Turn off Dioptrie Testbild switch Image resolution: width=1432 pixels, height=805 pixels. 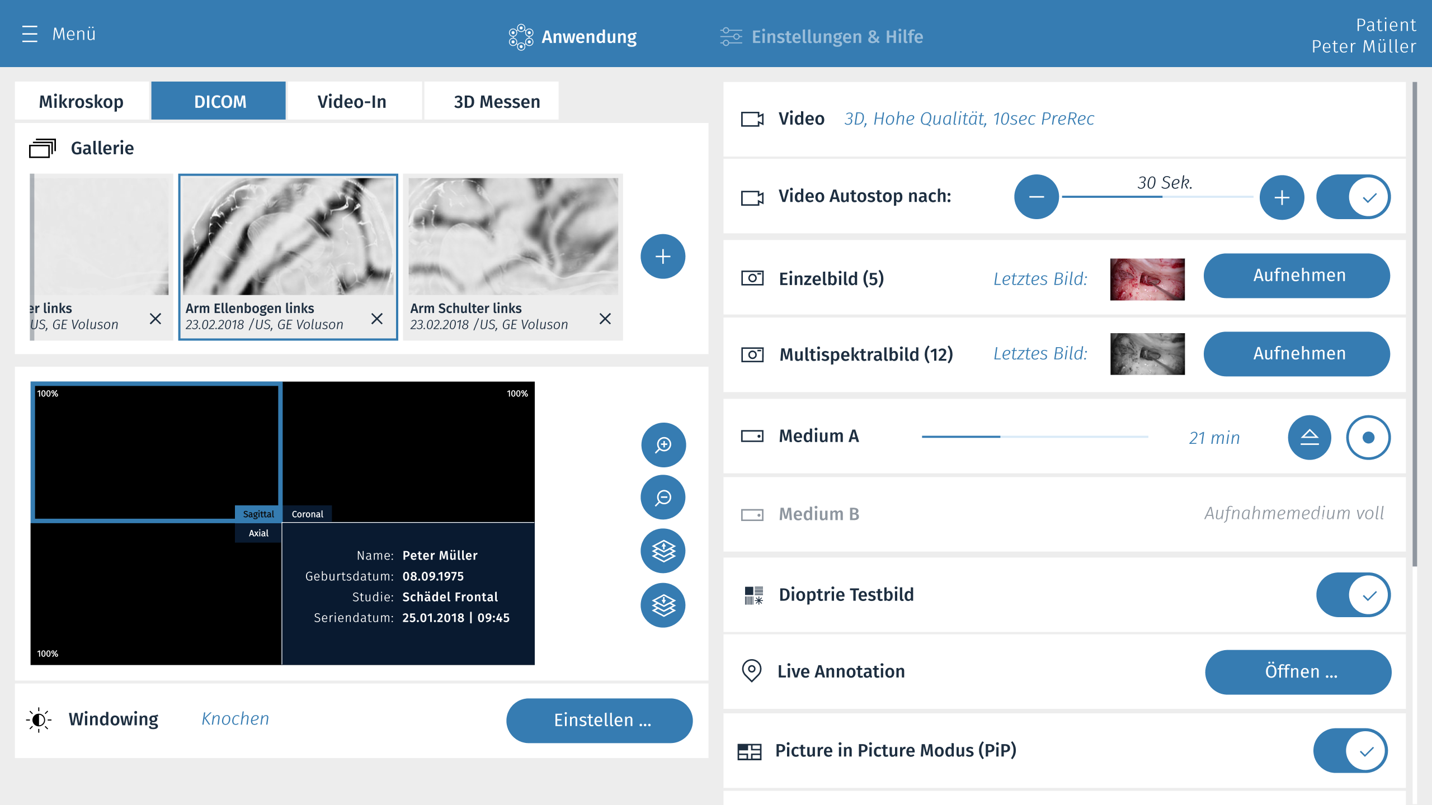pyautogui.click(x=1353, y=595)
